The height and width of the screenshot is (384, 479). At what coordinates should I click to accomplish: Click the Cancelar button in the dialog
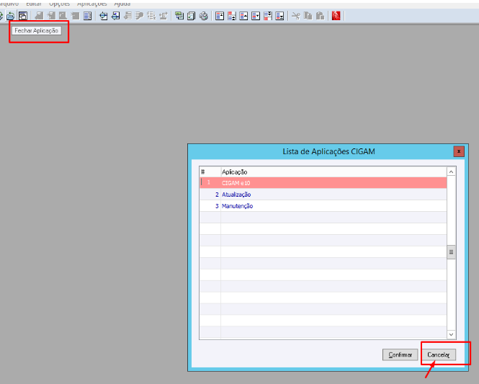point(439,354)
